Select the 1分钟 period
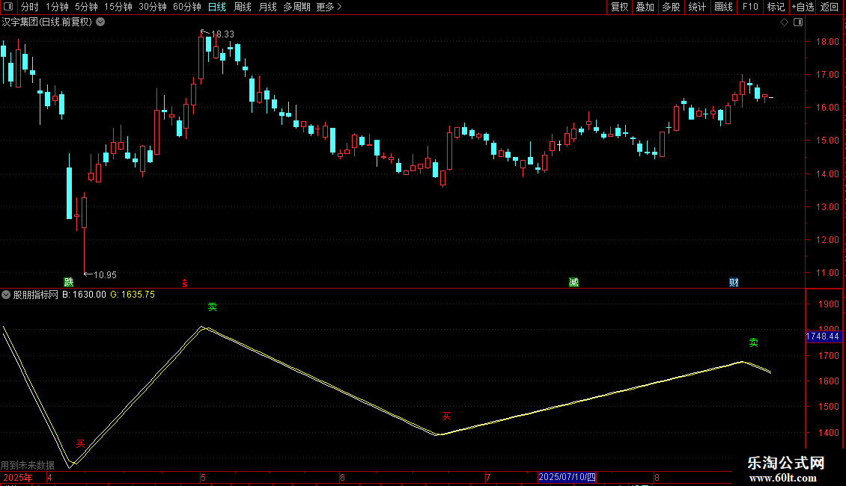The width and height of the screenshot is (846, 486). [x=57, y=7]
